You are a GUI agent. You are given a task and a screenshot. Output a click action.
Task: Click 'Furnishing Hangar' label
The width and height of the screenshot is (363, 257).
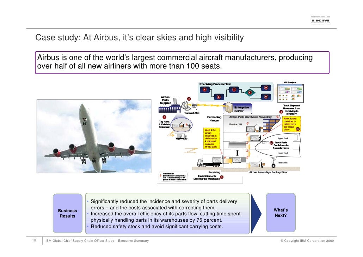point(214,119)
